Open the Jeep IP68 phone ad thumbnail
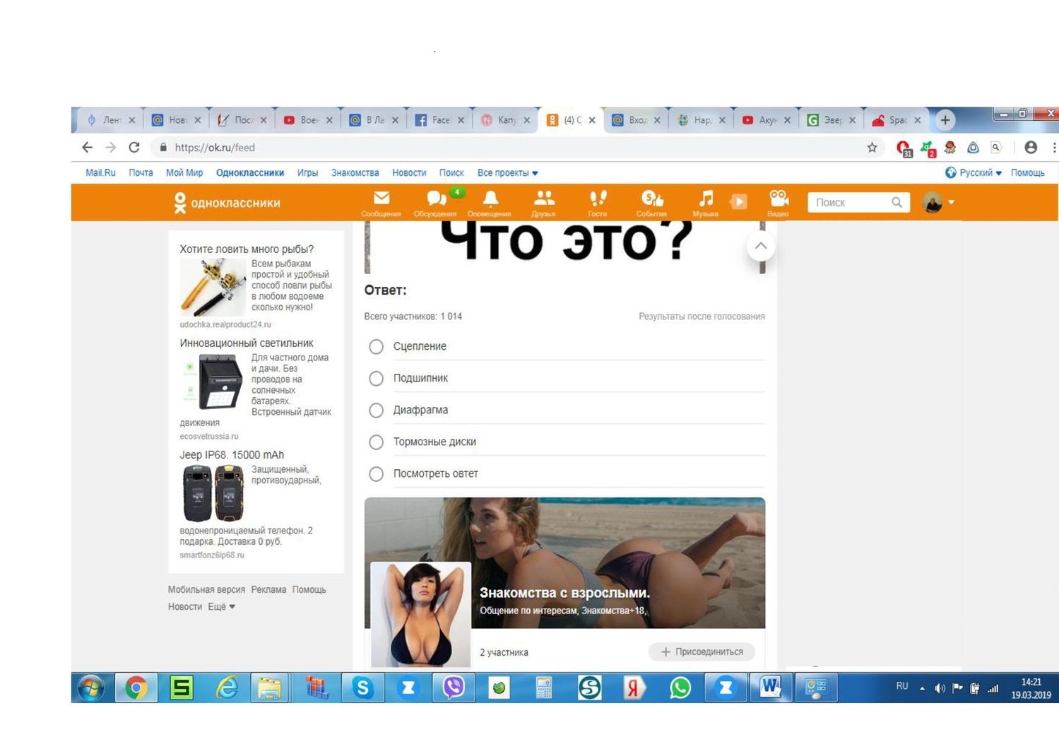This screenshot has height=749, width=1059. pos(213,493)
